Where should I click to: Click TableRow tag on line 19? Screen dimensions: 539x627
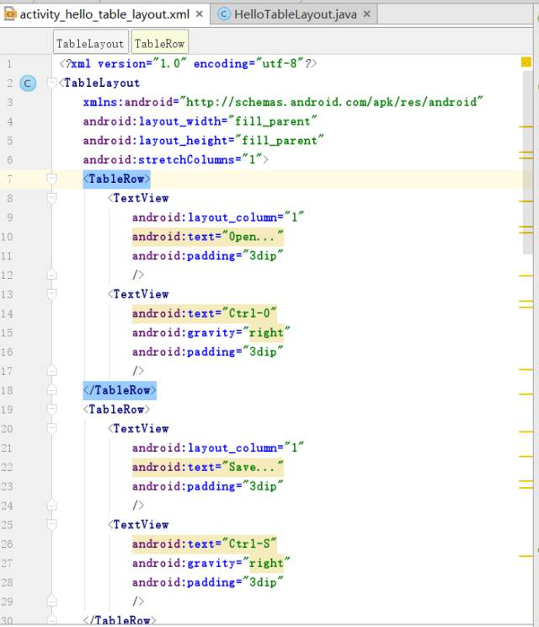[x=117, y=409]
